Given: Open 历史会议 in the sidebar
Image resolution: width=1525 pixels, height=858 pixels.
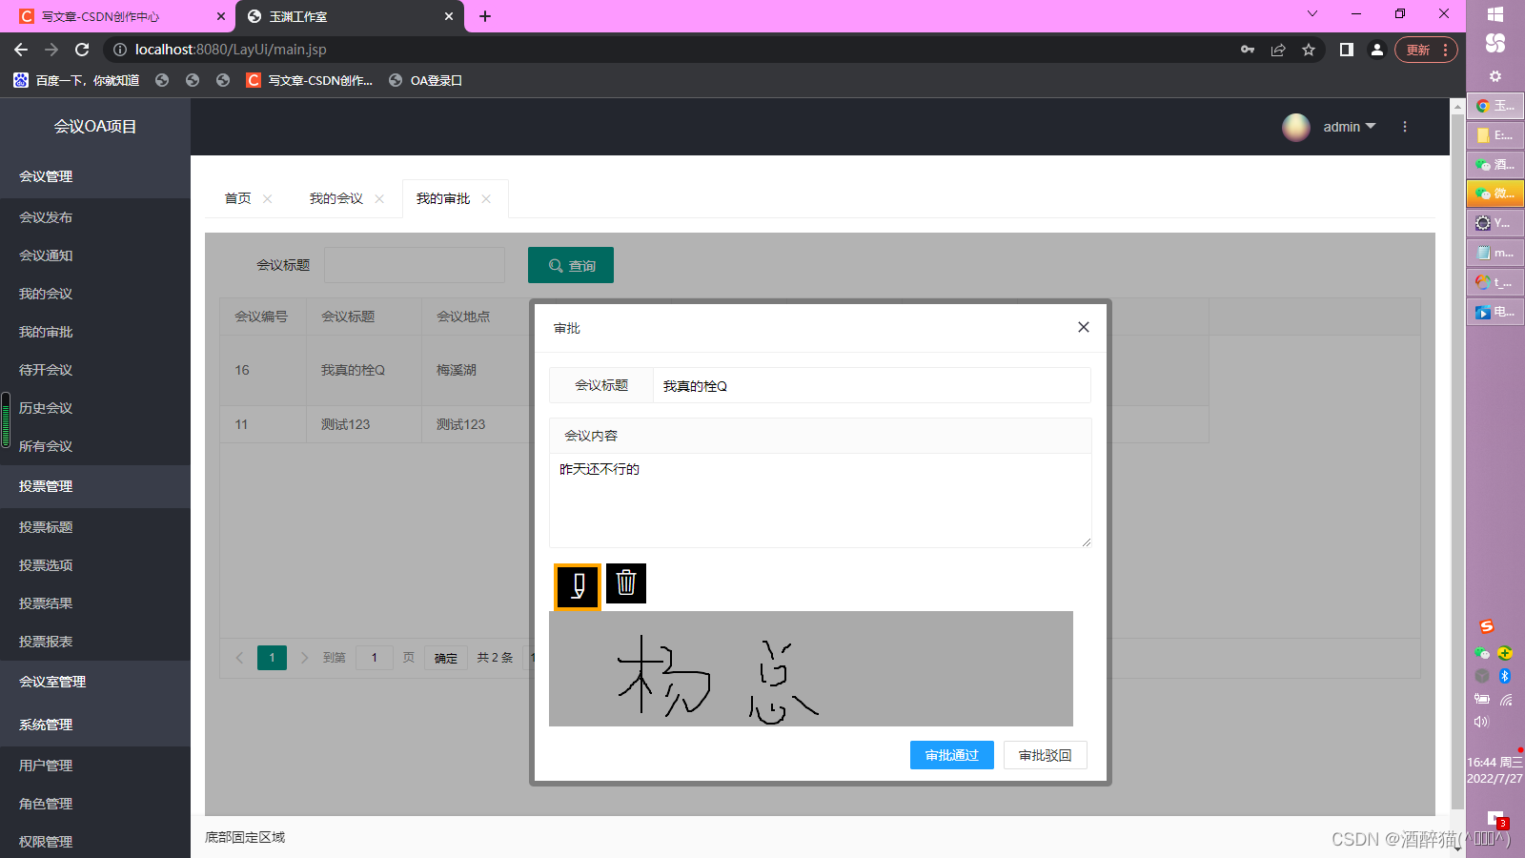Looking at the screenshot, I should click(x=95, y=408).
